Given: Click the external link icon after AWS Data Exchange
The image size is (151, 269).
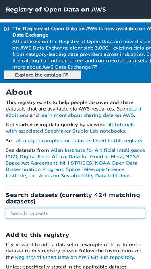Looking at the screenshot, I should (x=95, y=67).
